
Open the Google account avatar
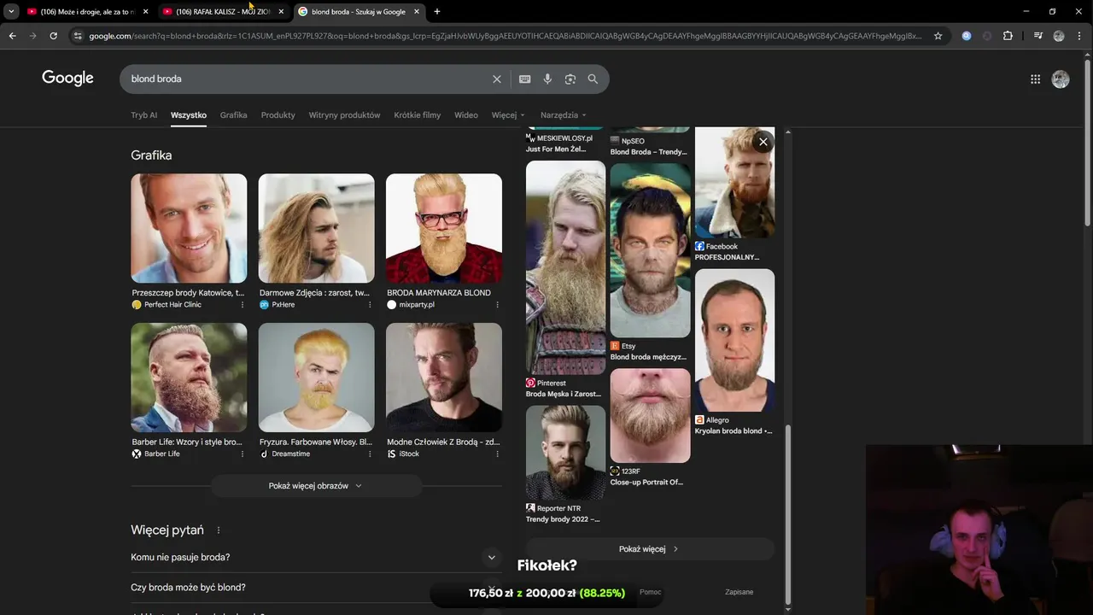pos(1061,79)
